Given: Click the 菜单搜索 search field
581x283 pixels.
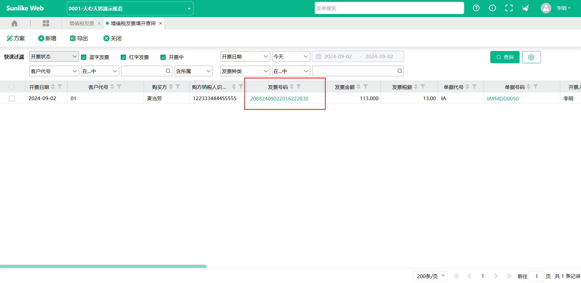Looking at the screenshot, I should pos(389,8).
